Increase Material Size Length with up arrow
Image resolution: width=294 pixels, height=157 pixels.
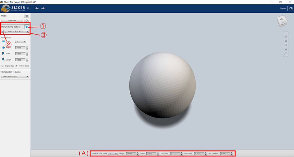(138, 153)
